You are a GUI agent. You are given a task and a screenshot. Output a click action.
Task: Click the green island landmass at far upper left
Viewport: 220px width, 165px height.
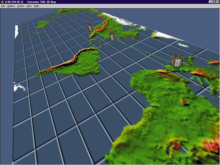tap(42, 24)
